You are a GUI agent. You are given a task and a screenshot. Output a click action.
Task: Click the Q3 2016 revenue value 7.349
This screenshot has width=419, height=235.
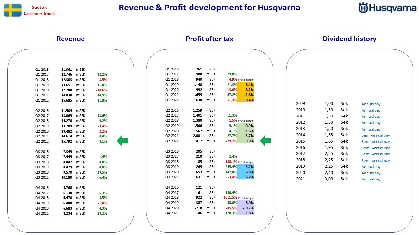click(x=67, y=152)
